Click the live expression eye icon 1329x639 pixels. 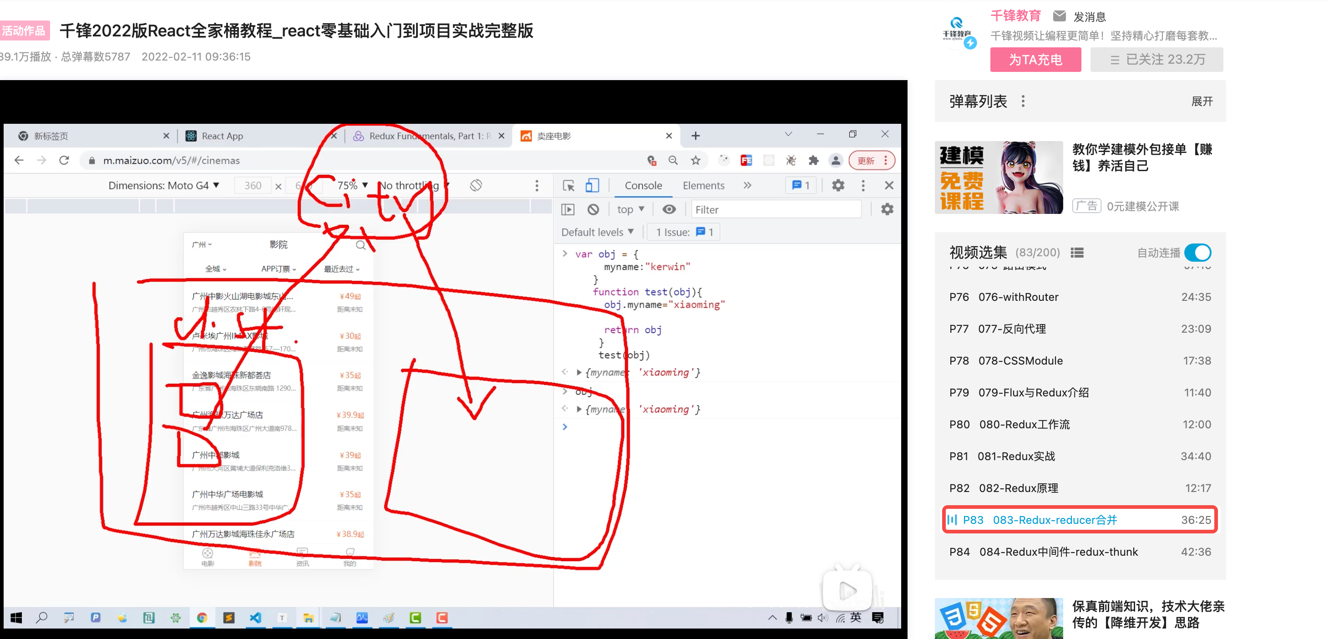coord(669,209)
